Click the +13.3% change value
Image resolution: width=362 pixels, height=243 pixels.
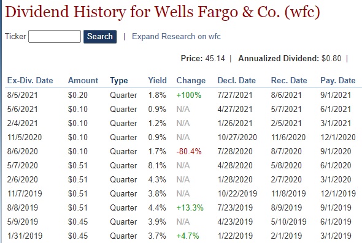pyautogui.click(x=190, y=207)
